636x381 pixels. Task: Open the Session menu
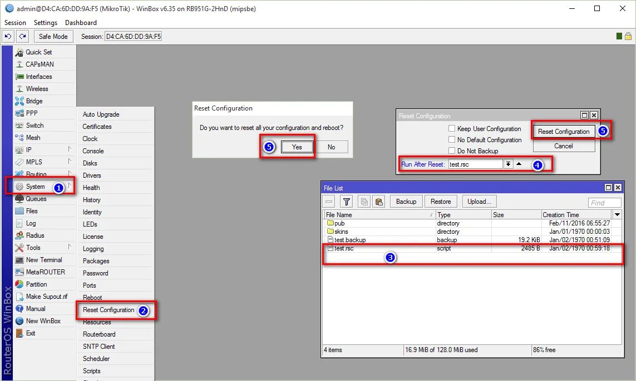pos(15,23)
